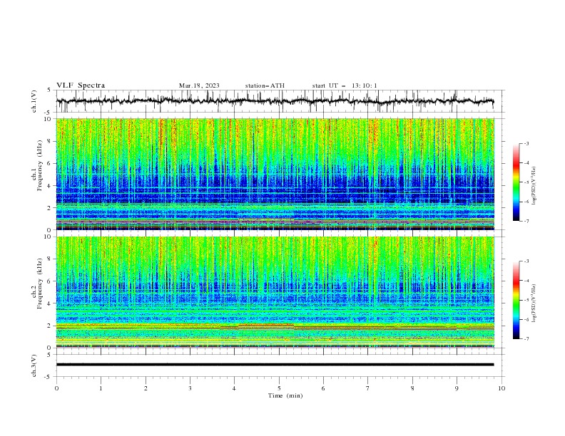Click the log(PSD) label beside ch.1 colorbar
This screenshot has width=565, height=436.
click(534, 186)
